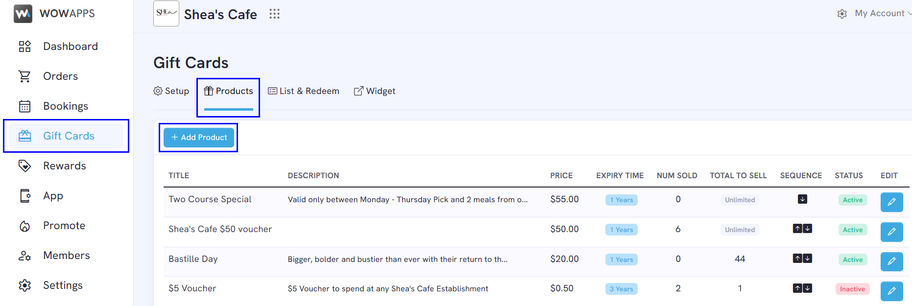912x306 pixels.
Task: Edit the Two Course Special product
Action: point(891,202)
